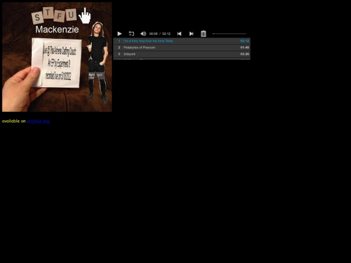351x263 pixels.
Task: Toggle the playlist icon
Action: click(x=203, y=34)
